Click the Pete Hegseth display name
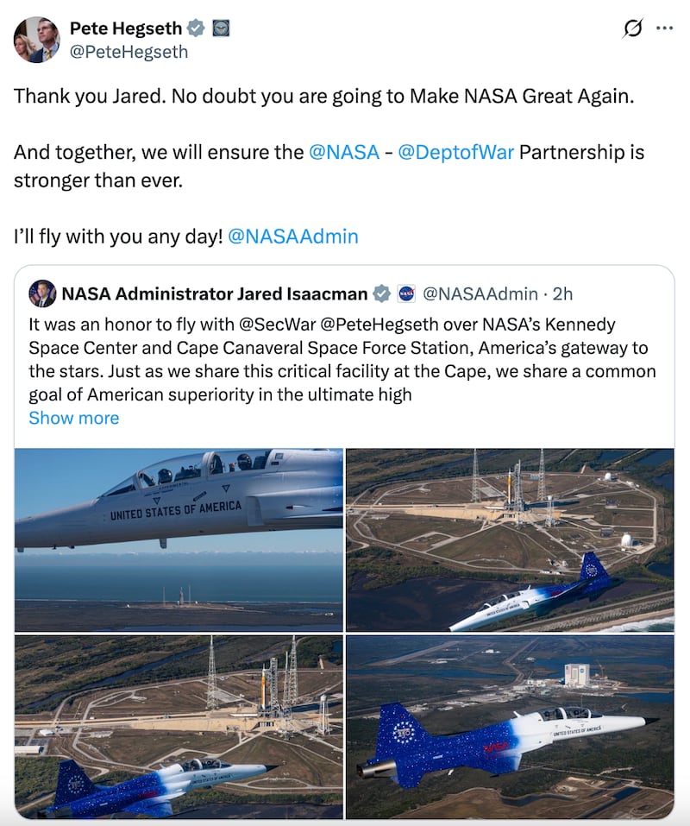This screenshot has width=690, height=826. [125, 29]
